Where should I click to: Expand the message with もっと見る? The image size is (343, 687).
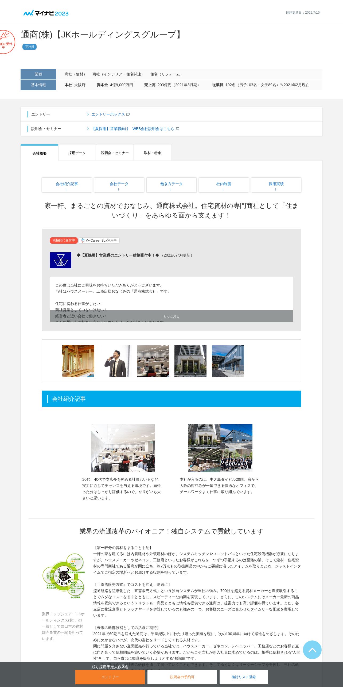171,316
